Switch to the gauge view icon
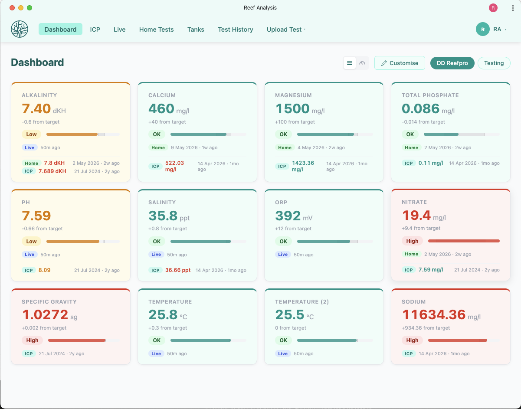The width and height of the screenshot is (521, 409). 362,63
